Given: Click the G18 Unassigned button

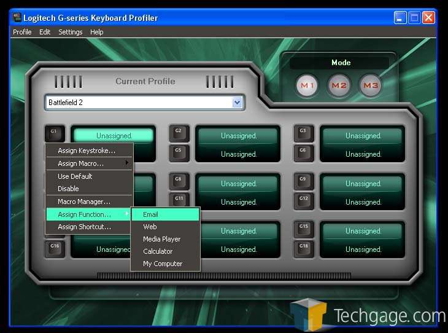Looking at the screenshot, I should [x=363, y=249].
